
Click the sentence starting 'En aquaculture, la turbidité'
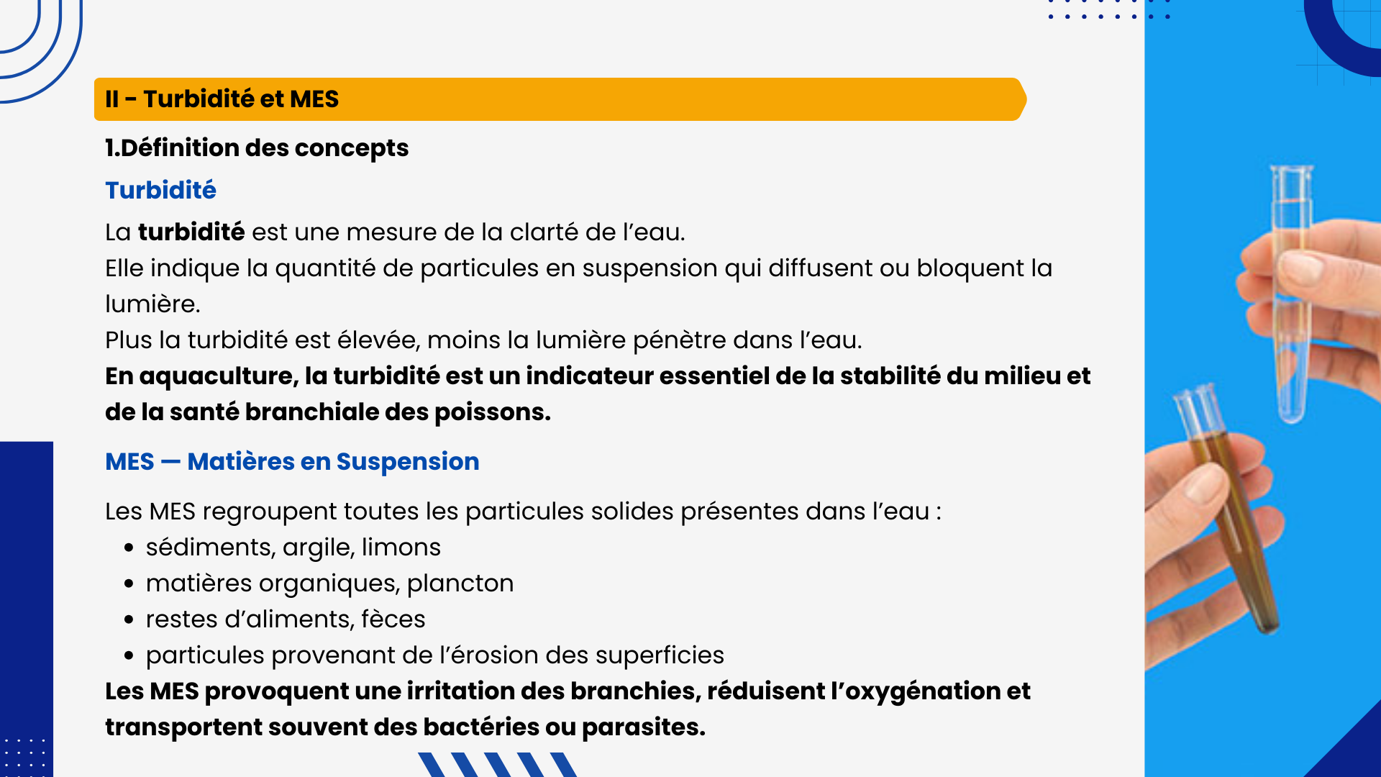click(x=598, y=394)
